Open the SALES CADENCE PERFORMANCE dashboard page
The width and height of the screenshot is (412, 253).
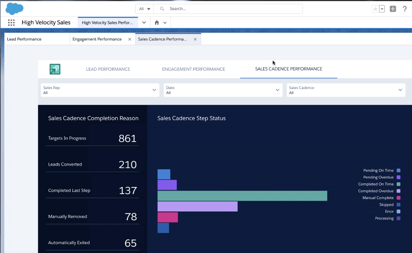coord(289,69)
